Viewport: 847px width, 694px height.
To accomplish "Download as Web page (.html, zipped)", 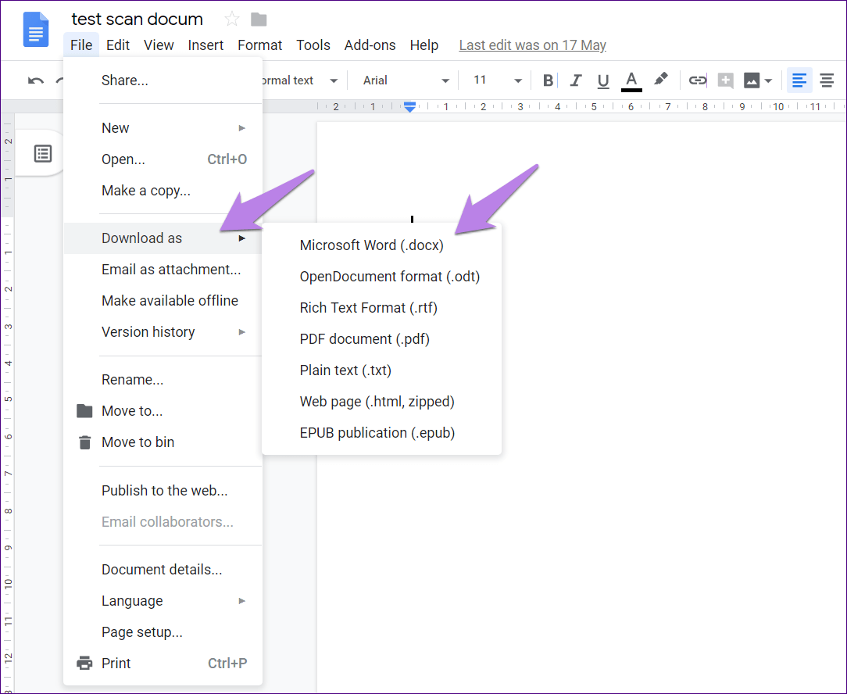I will pos(382,402).
